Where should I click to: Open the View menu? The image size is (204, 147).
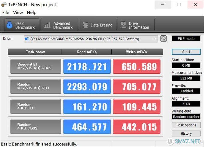click(18, 13)
